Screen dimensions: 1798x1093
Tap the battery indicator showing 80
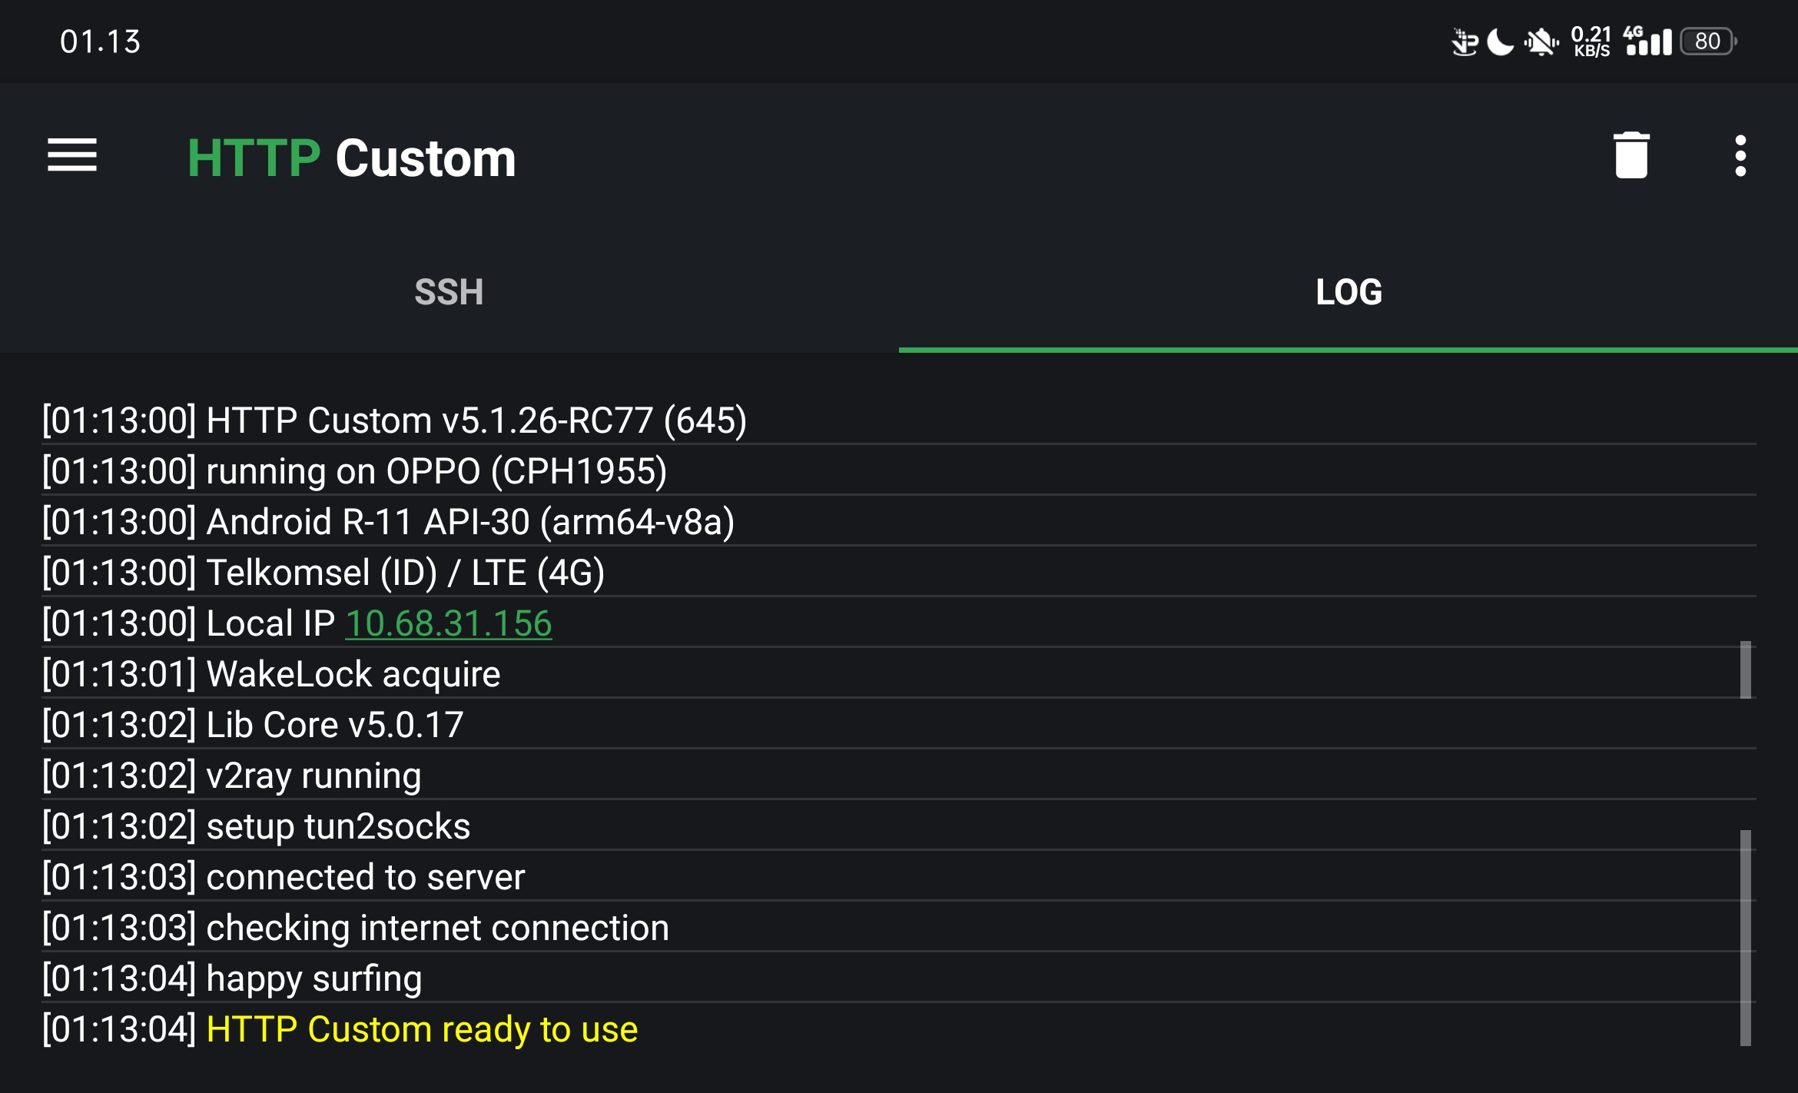click(x=1708, y=42)
